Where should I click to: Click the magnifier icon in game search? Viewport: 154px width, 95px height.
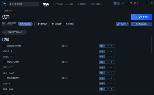pyautogui.click(x=12, y=4)
